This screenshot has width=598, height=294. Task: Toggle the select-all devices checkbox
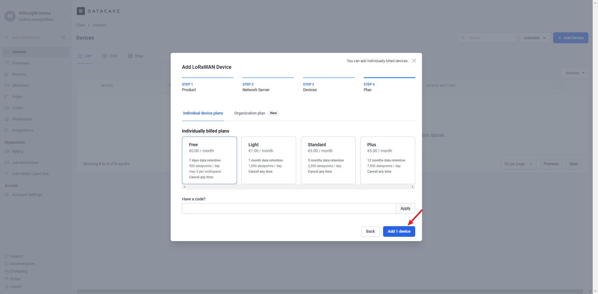click(x=559, y=86)
